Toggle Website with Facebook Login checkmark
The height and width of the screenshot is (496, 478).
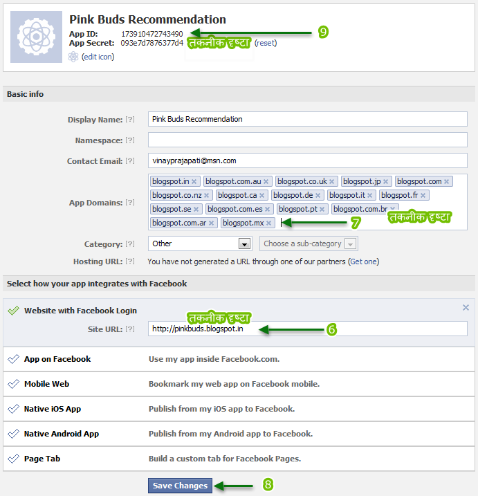pyautogui.click(x=13, y=311)
